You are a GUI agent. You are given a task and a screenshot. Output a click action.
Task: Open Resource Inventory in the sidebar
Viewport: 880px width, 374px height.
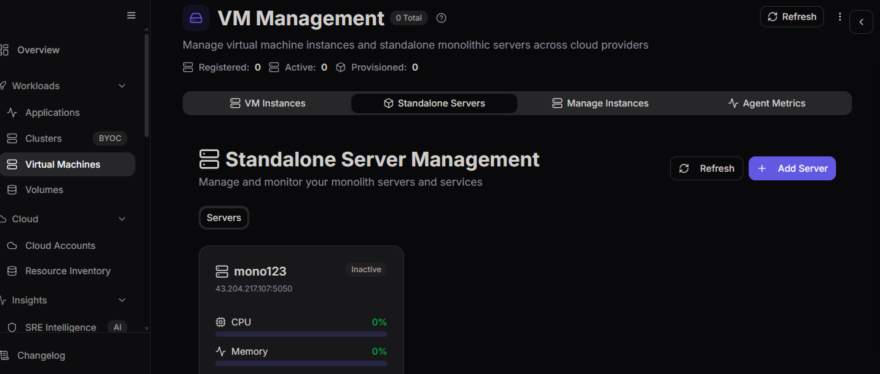coord(67,271)
